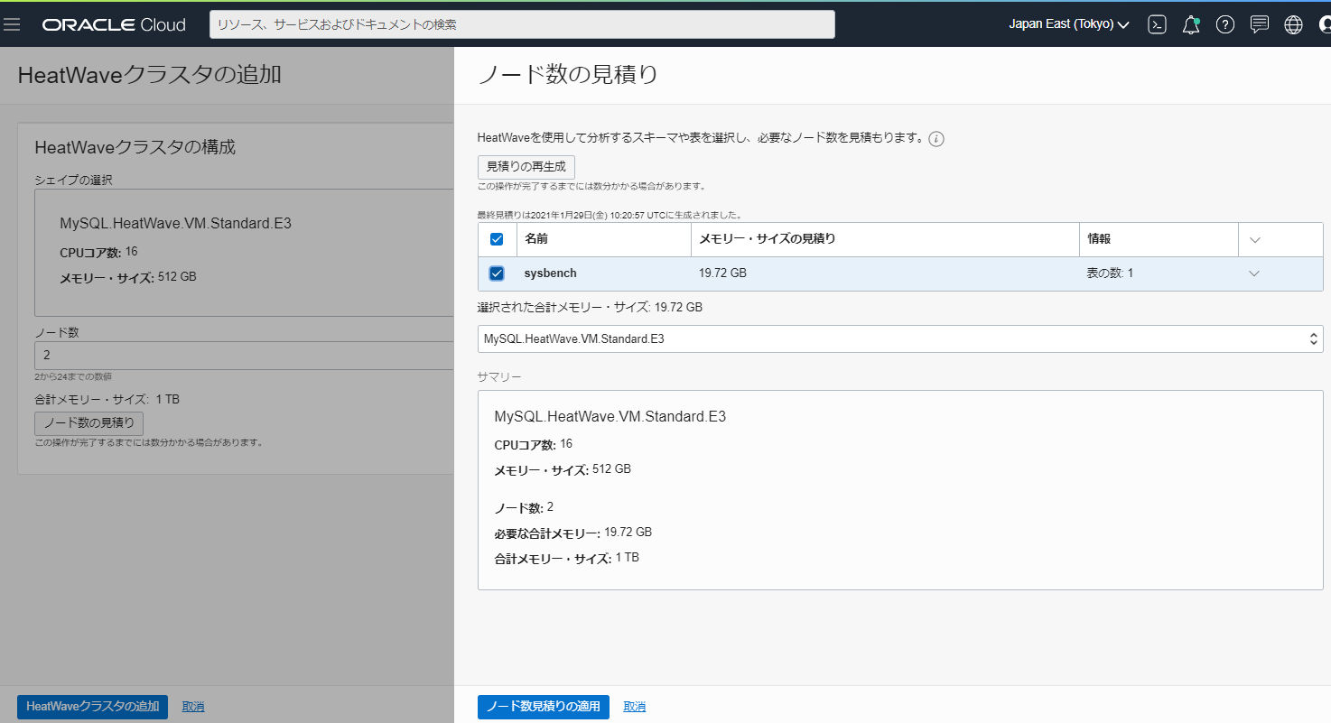Click the resource search field

tap(522, 24)
